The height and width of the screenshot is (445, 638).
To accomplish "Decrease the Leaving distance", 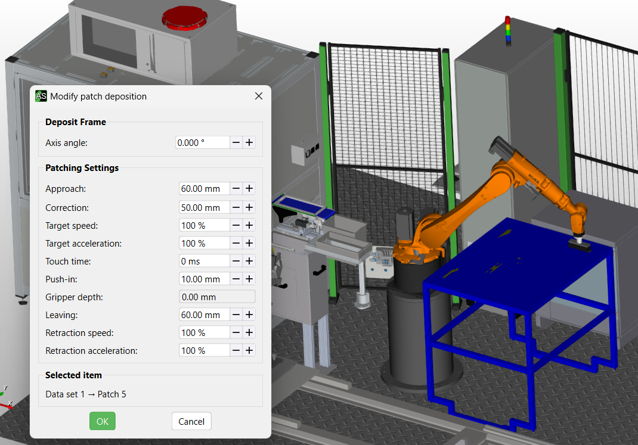I will point(236,315).
